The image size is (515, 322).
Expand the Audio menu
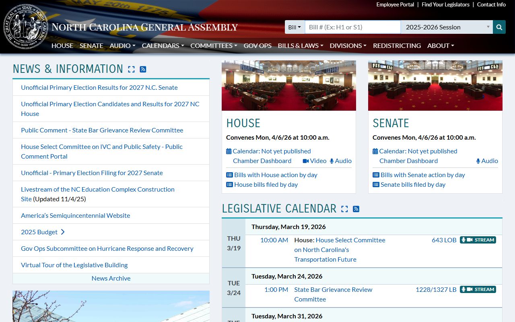123,45
